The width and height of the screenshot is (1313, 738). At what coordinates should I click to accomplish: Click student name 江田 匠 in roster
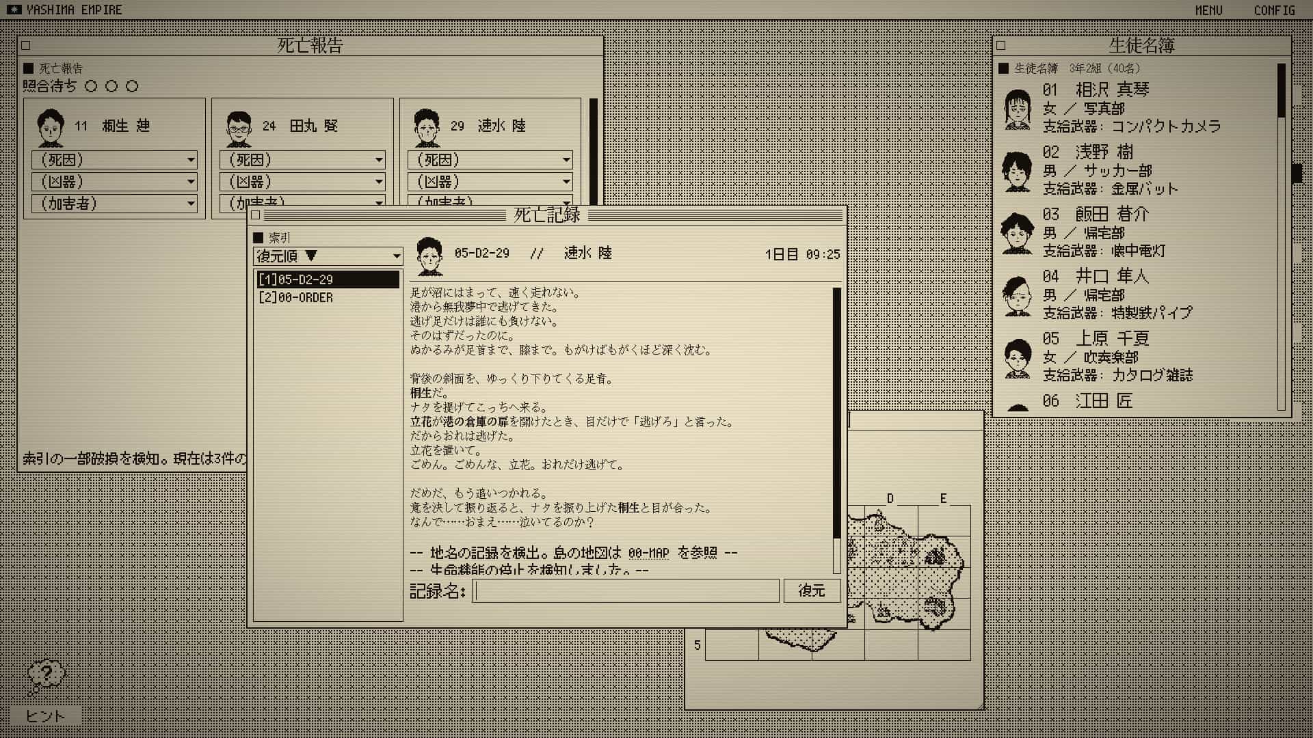[1104, 400]
